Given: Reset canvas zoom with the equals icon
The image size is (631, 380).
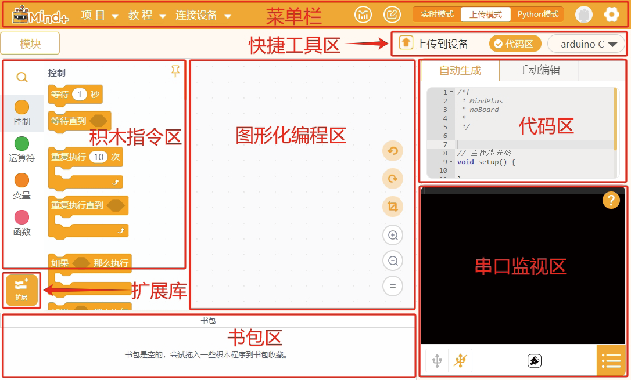Looking at the screenshot, I should click(393, 286).
